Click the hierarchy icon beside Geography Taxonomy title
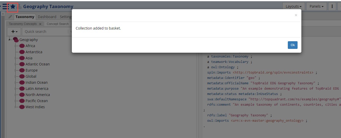 [x=19, y=7]
